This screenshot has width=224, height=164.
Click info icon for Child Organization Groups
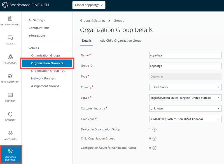click(x=155, y=139)
